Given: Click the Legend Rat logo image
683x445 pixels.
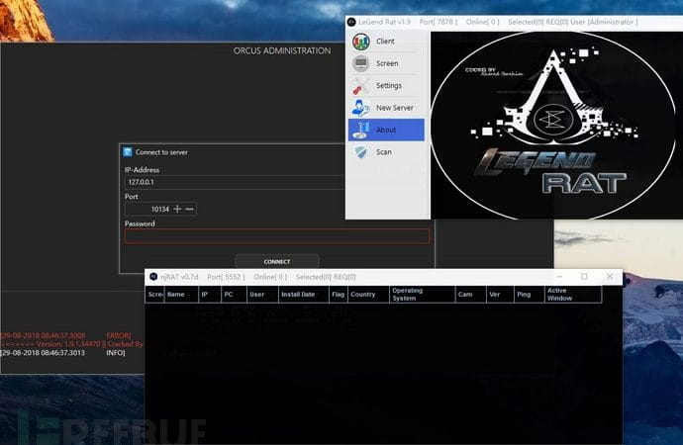Looking at the screenshot, I should [x=553, y=126].
